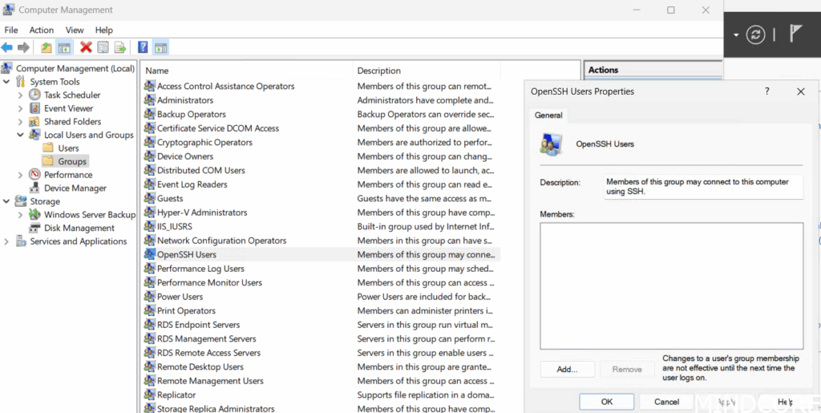The width and height of the screenshot is (821, 413).
Task: Click the Back arrow toolbar icon
Action: [6, 47]
